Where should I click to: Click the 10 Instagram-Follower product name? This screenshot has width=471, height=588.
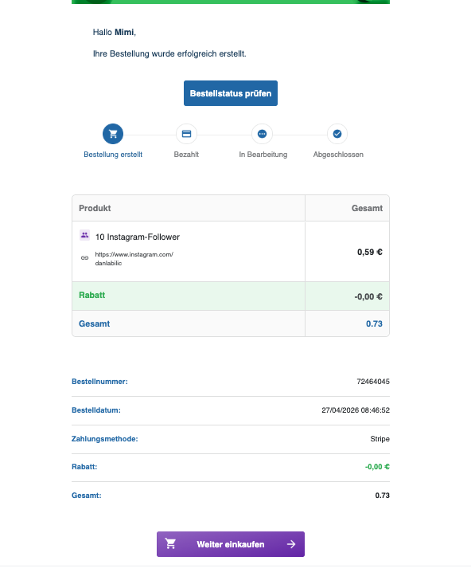[138, 237]
